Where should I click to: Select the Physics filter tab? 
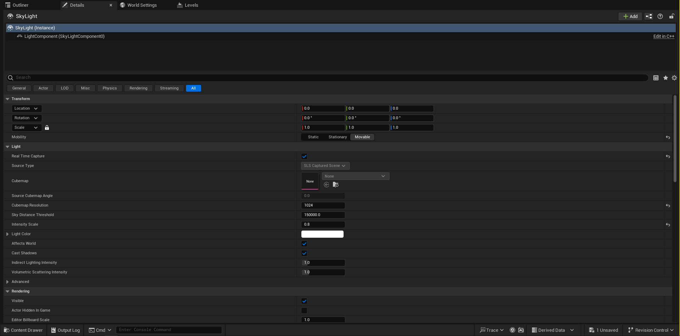tap(110, 88)
